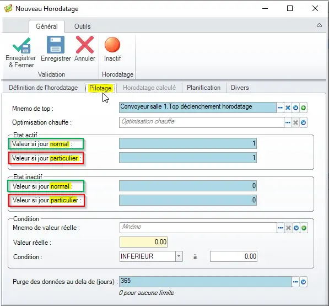Click the Enregistrer floppy disk icon
Image resolution: width=329 pixels, height=306 pixels.
[x=56, y=45]
